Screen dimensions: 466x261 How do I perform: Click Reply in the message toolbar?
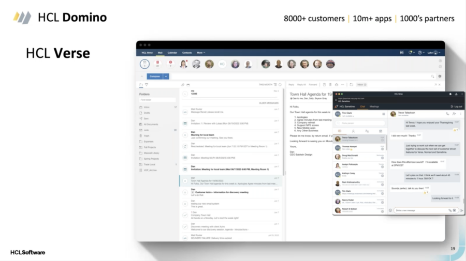(291, 85)
